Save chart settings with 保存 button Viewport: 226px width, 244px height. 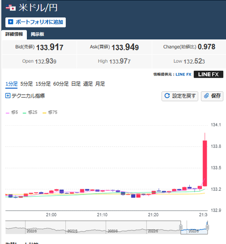point(212,96)
